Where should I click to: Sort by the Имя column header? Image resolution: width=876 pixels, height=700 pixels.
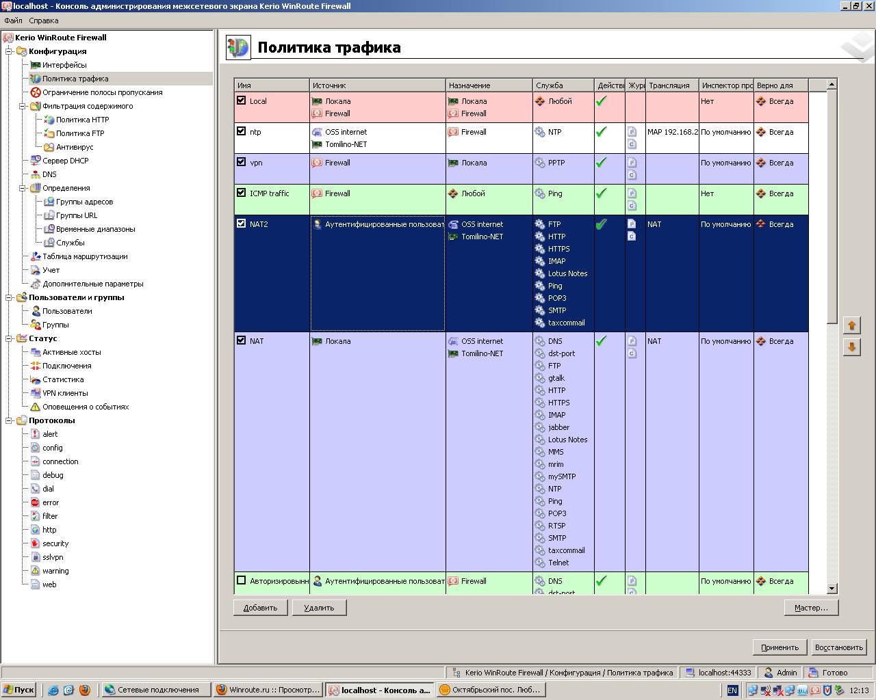click(x=272, y=85)
